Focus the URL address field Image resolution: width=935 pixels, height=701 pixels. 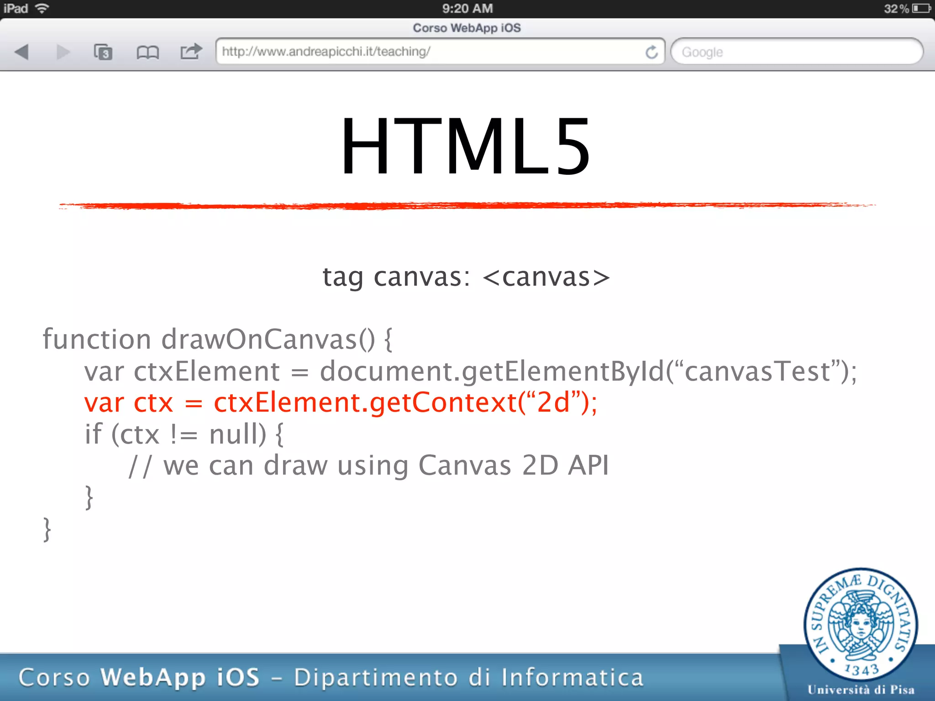[x=440, y=52]
